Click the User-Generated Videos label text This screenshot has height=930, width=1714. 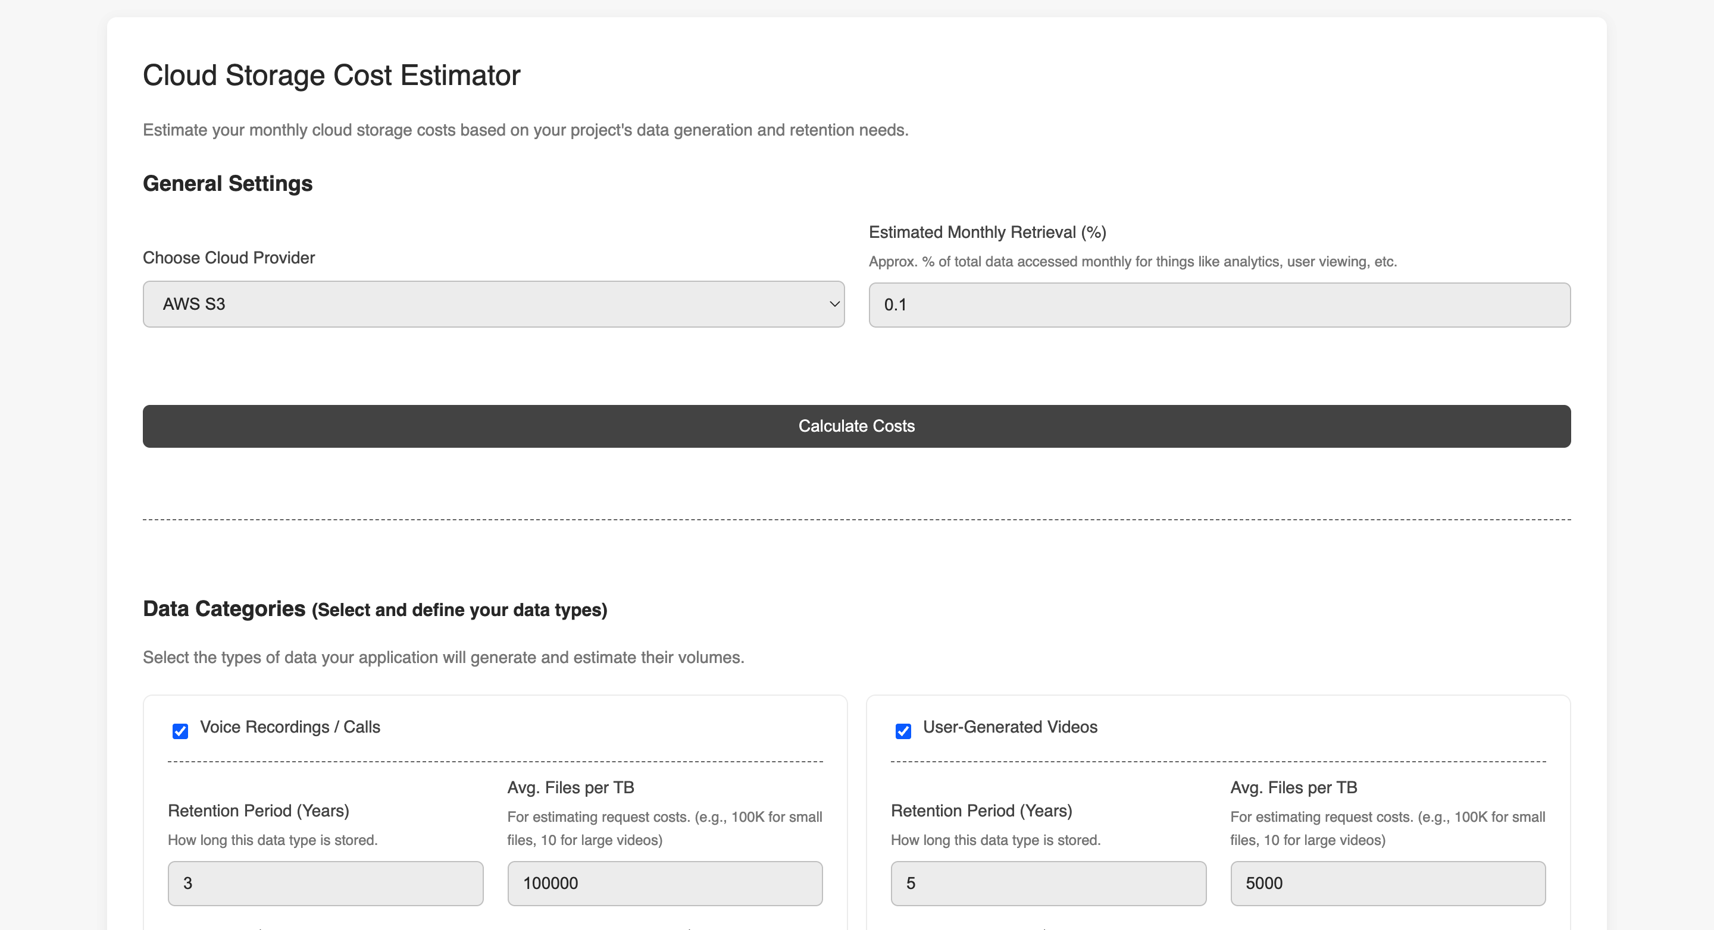[1009, 727]
